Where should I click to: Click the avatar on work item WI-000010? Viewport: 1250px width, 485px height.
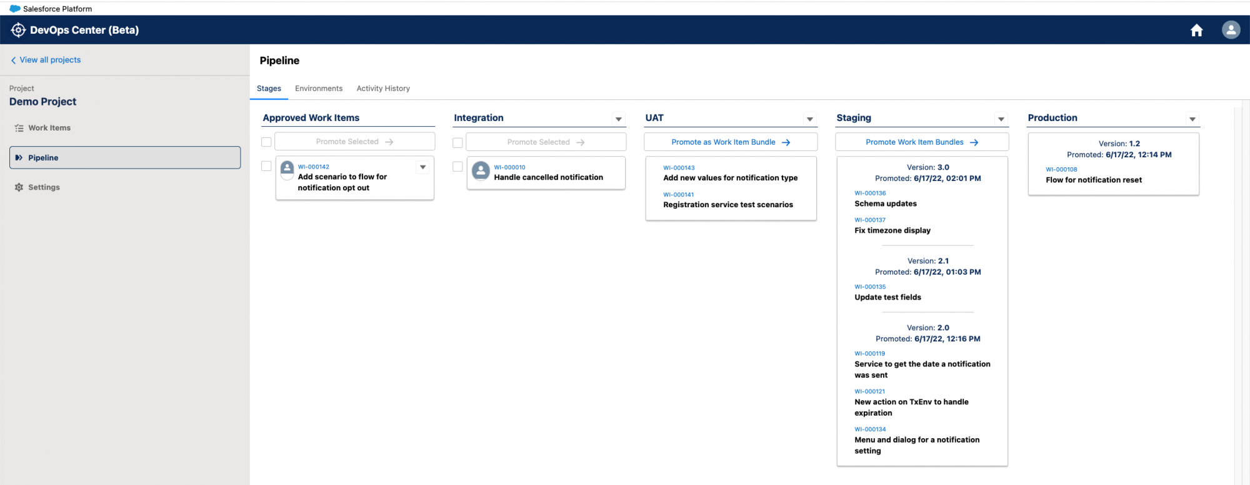481,171
